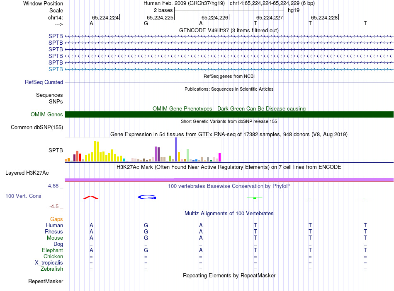Open Short Genetic Variants from dbSNP release 155

[229, 121]
